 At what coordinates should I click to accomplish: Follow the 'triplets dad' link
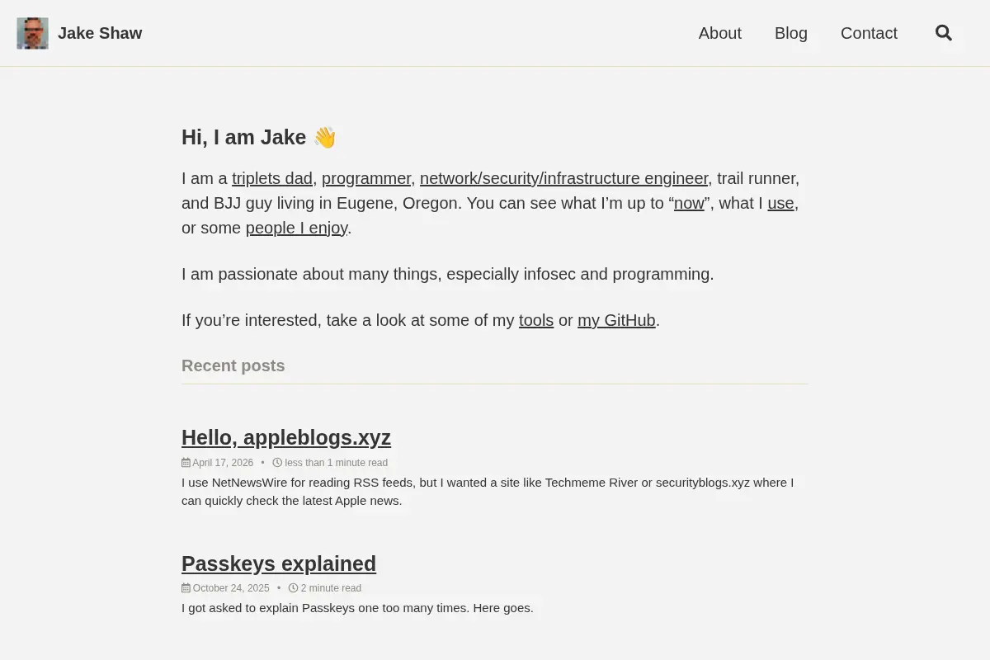coord(272,178)
